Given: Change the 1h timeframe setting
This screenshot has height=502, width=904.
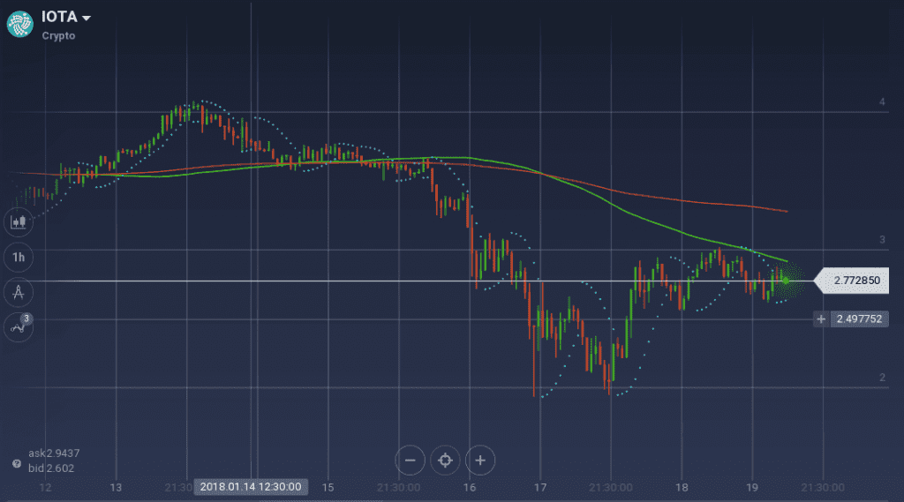Looking at the screenshot, I should tap(19, 257).
